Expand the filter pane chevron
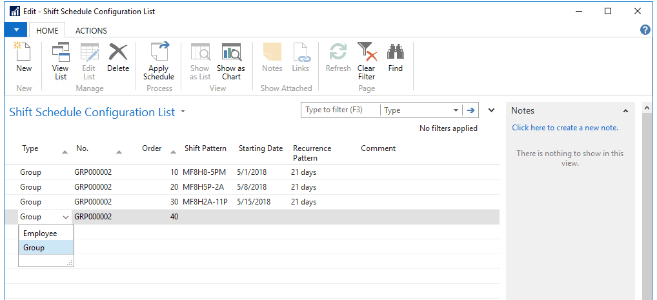The height and width of the screenshot is (300, 657). 491,110
